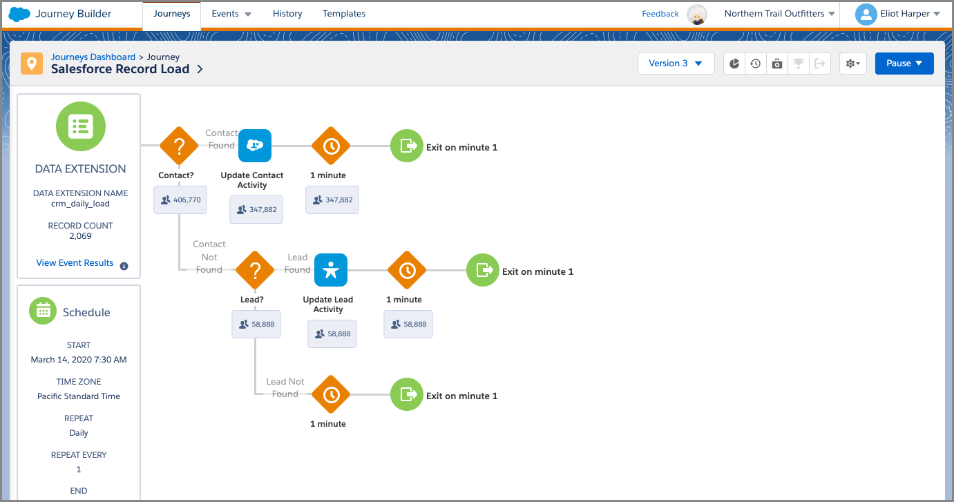Select the wait clock after Update Lead Activity
The width and height of the screenshot is (954, 502).
click(x=407, y=271)
